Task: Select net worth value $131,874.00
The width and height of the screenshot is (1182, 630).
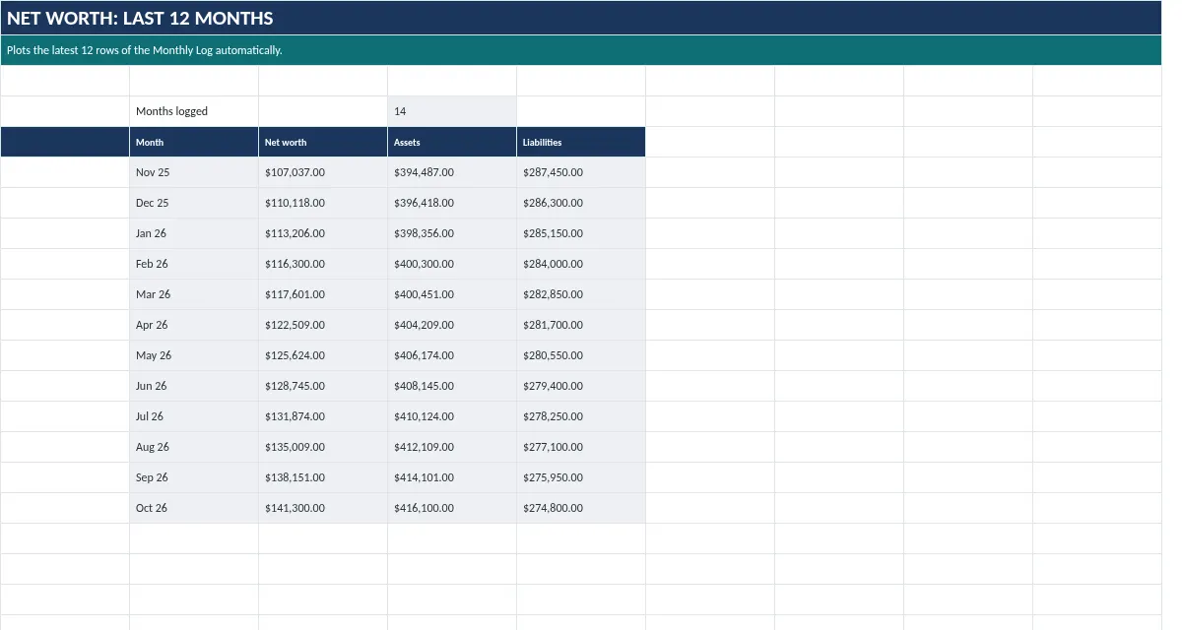Action: pos(323,416)
